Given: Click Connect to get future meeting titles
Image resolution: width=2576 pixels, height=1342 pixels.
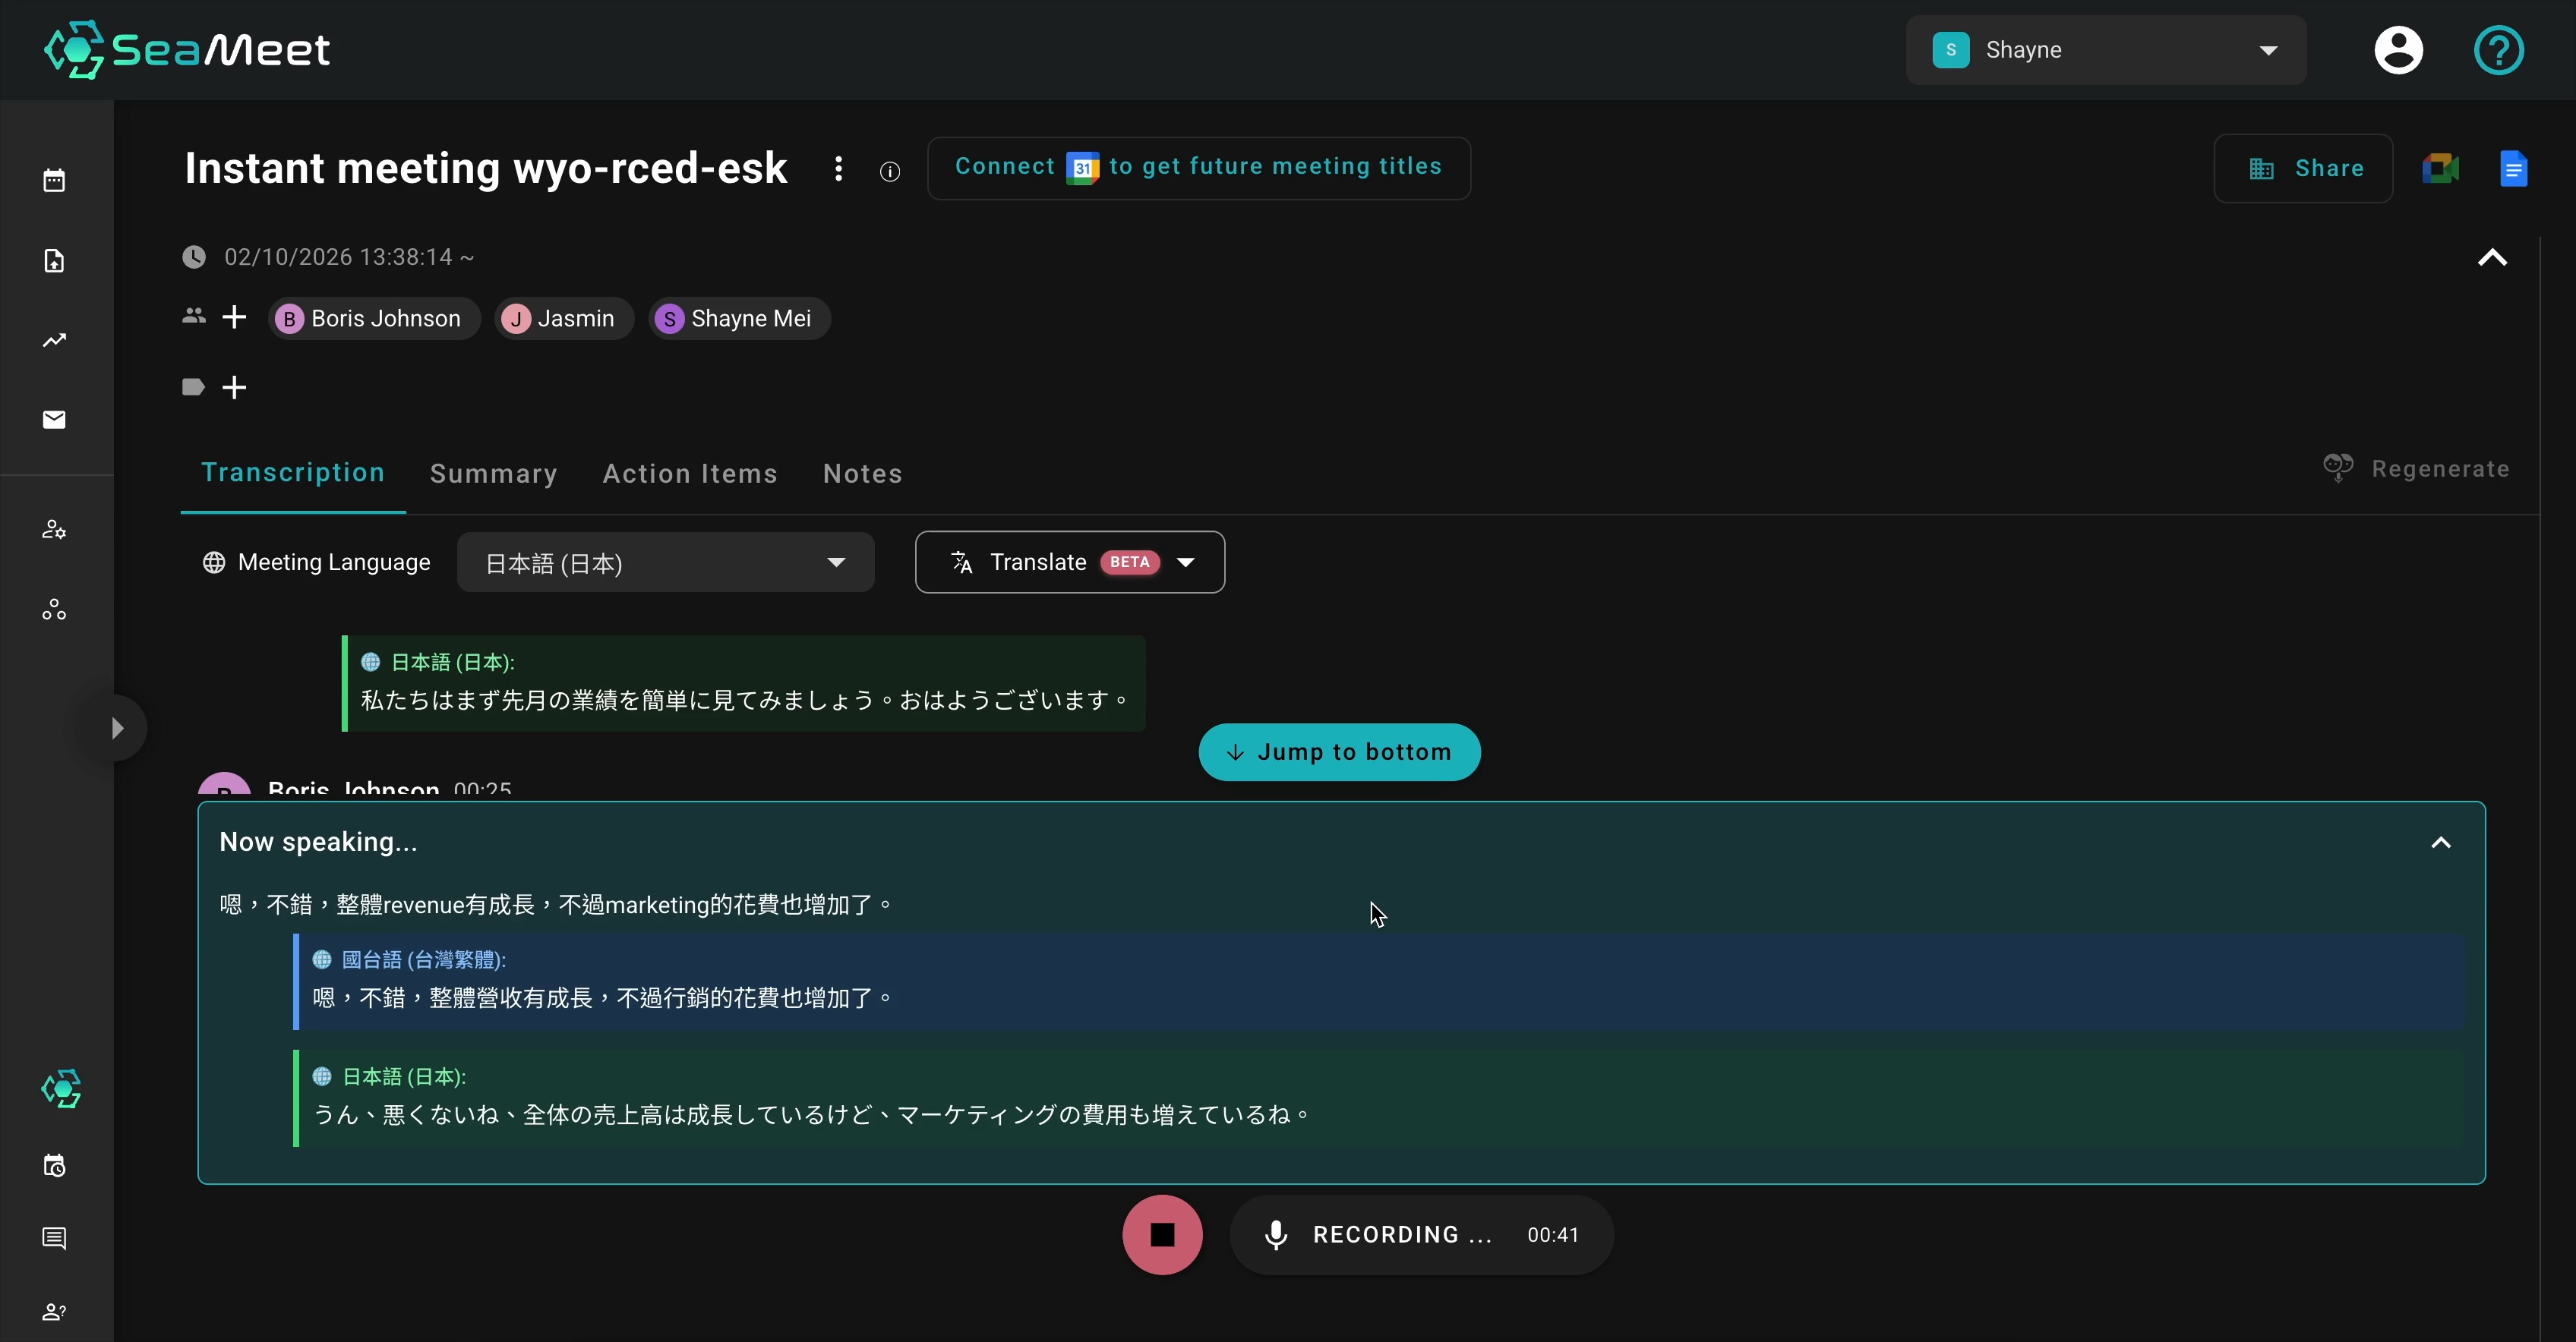Looking at the screenshot, I should [x=1198, y=167].
